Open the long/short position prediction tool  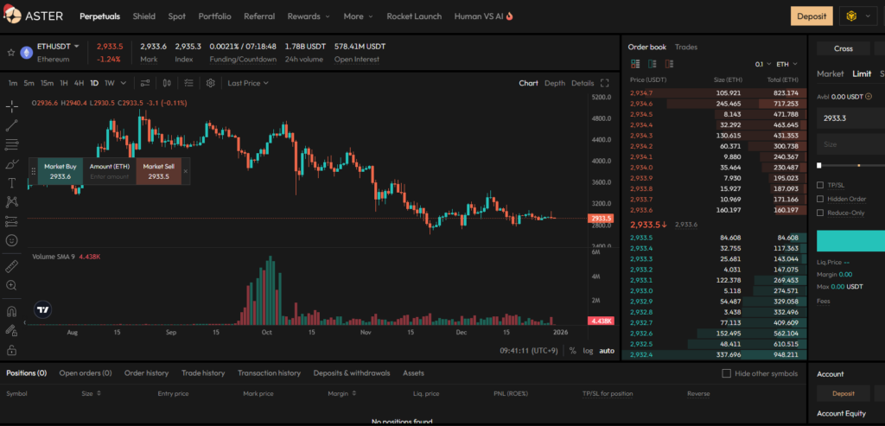point(11,221)
